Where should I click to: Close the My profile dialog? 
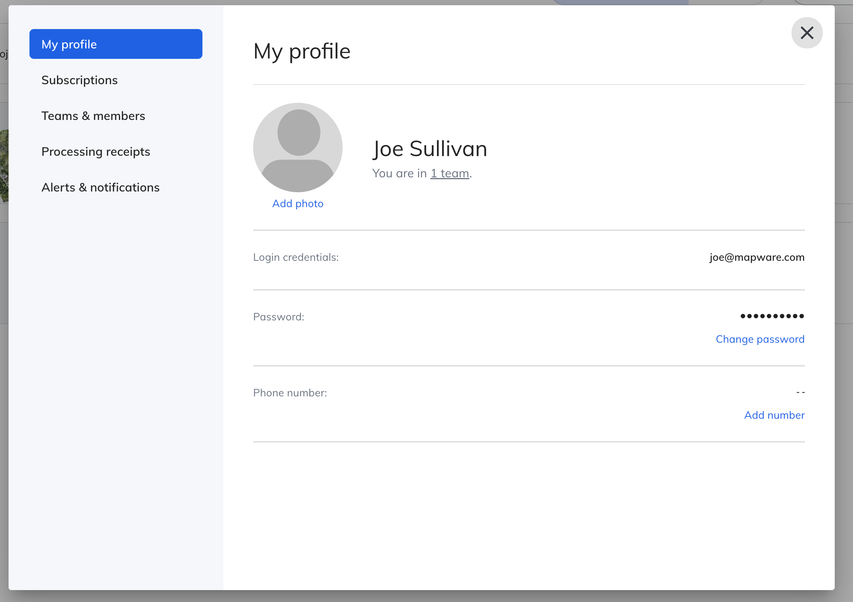pos(807,33)
